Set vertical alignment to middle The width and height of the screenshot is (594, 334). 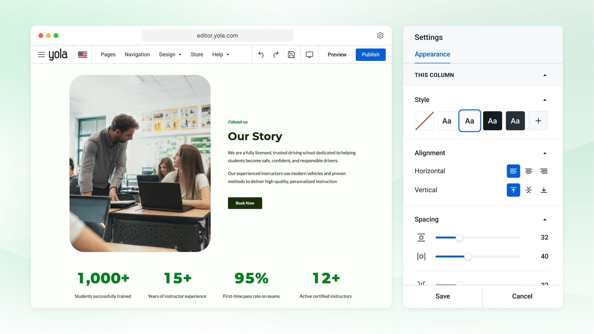coord(529,190)
